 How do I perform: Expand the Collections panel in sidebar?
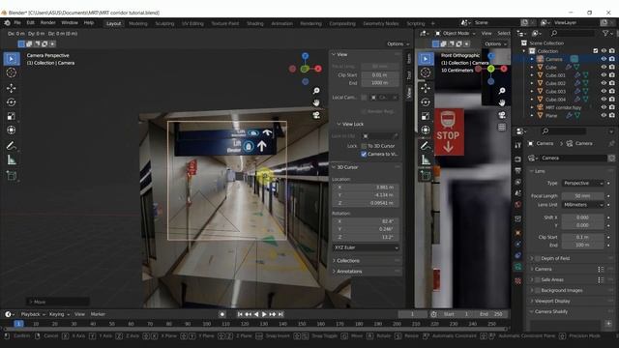point(347,261)
